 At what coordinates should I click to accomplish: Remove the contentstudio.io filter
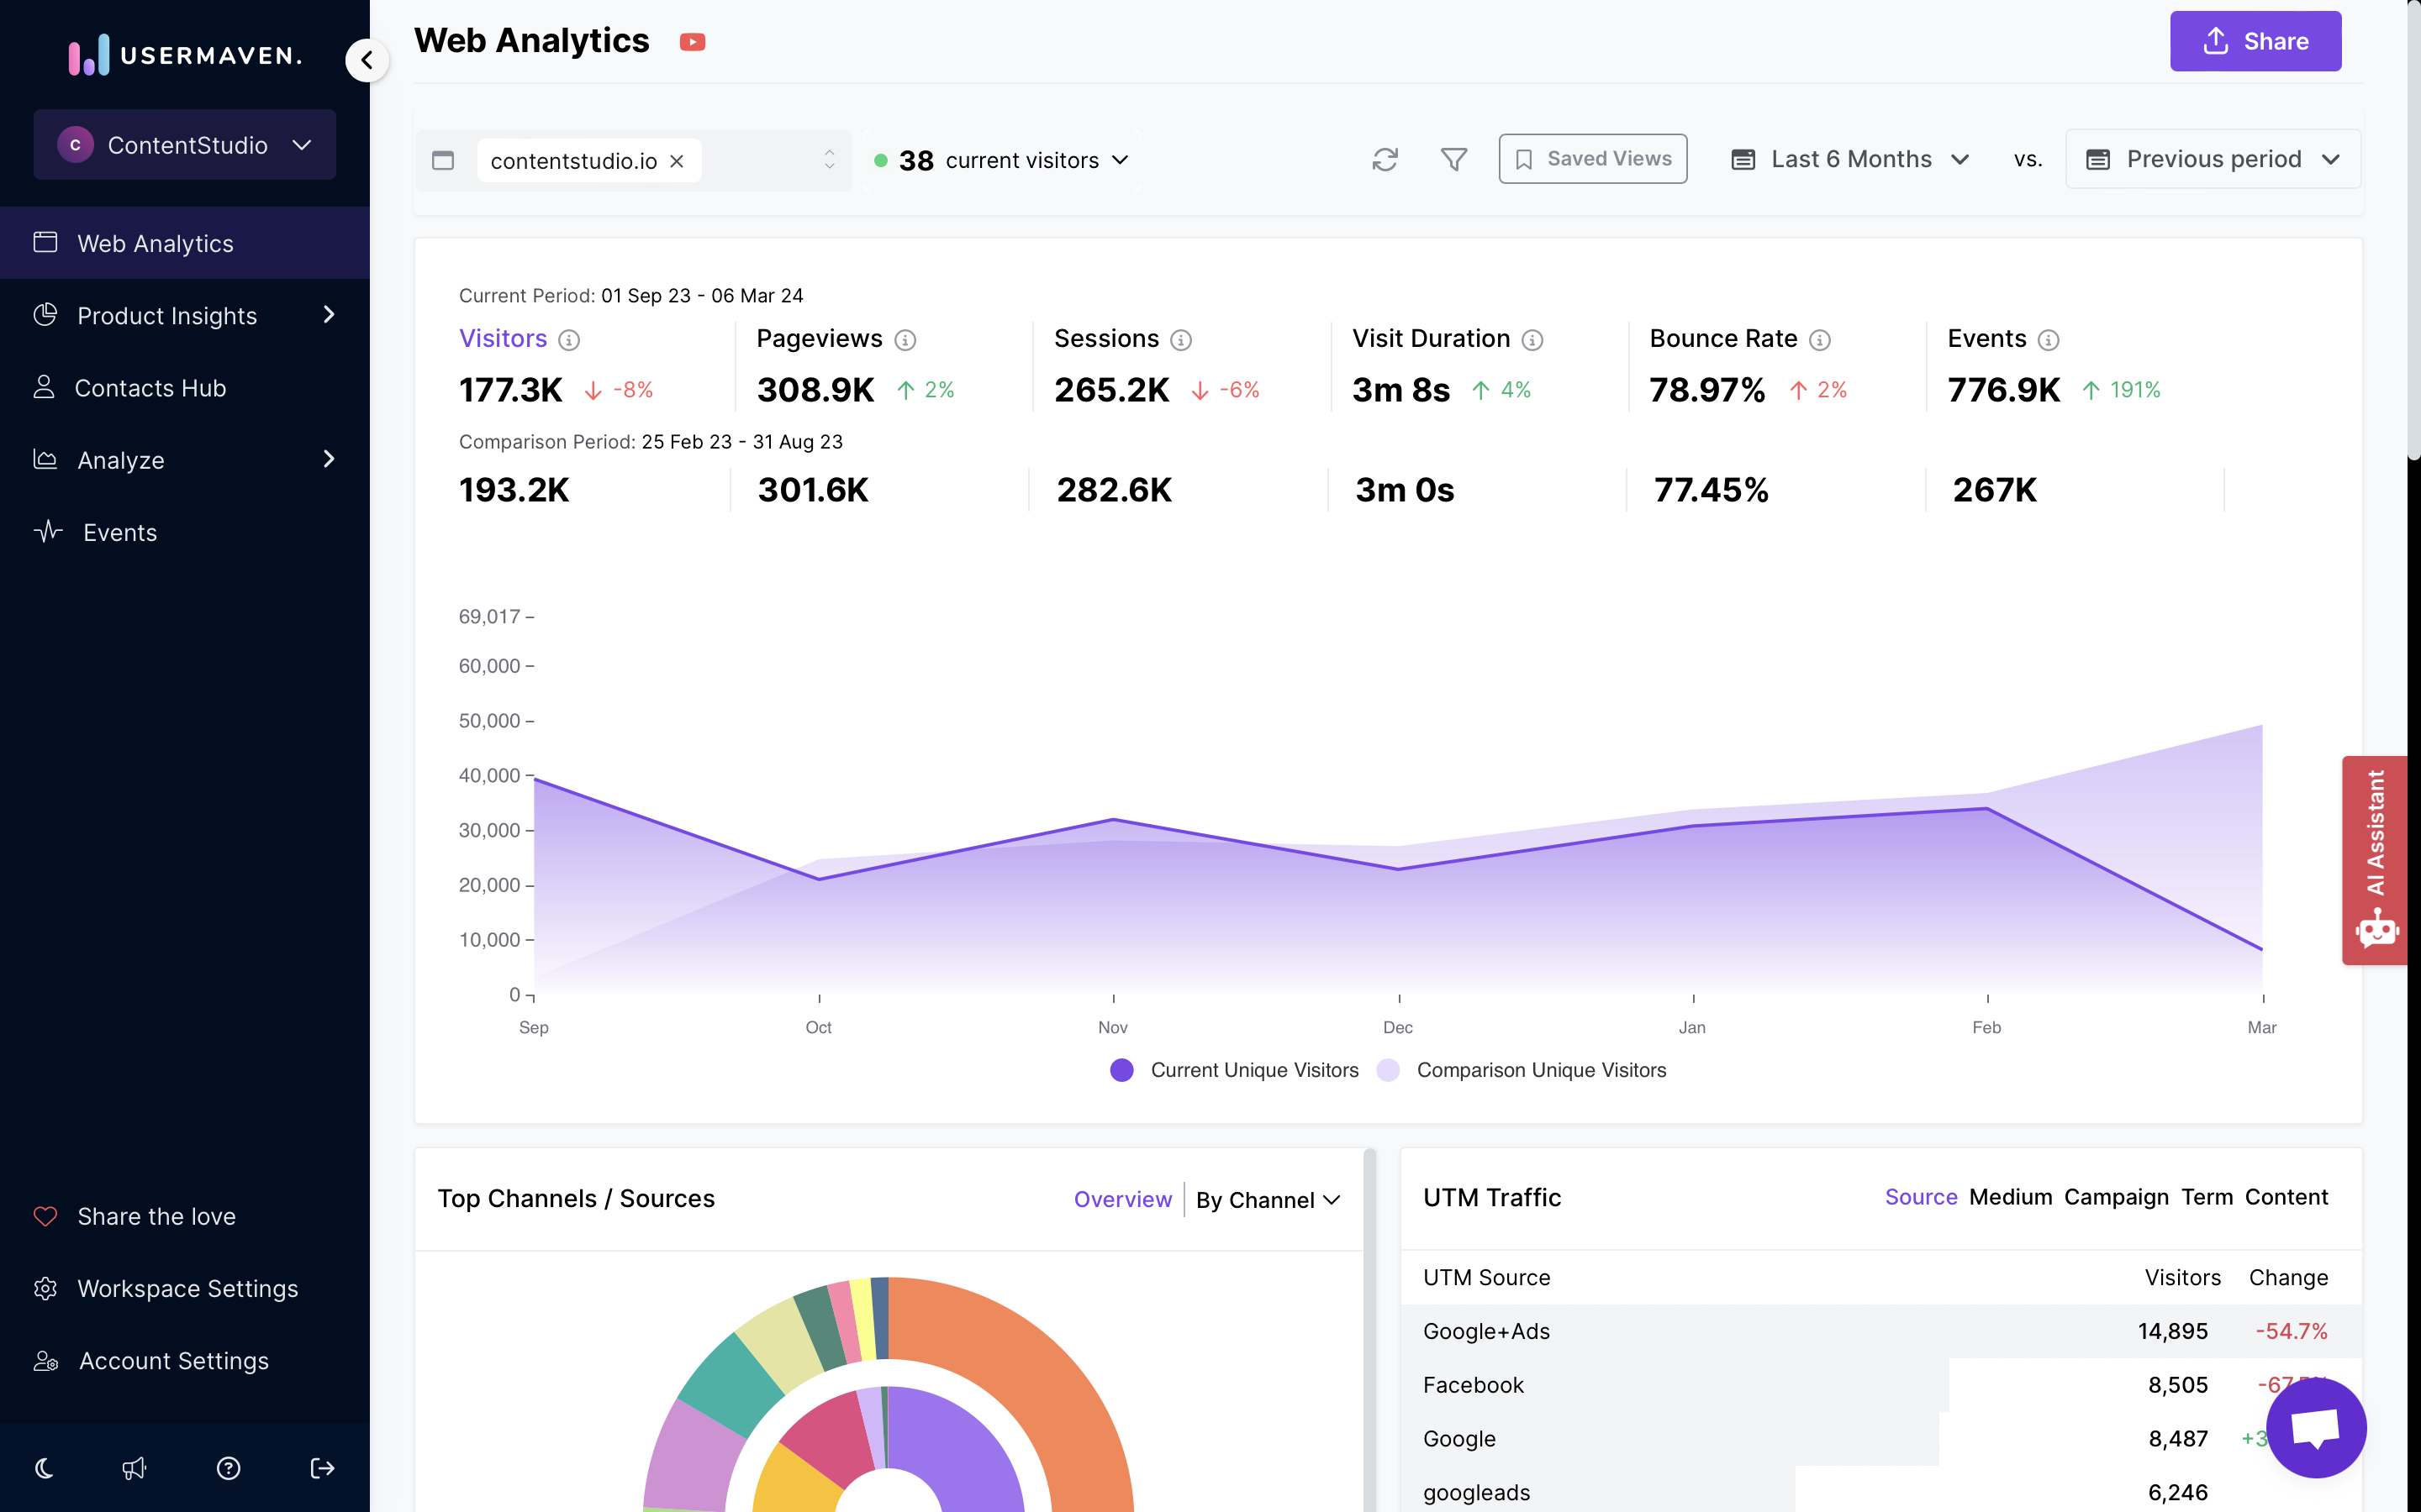[x=676, y=160]
